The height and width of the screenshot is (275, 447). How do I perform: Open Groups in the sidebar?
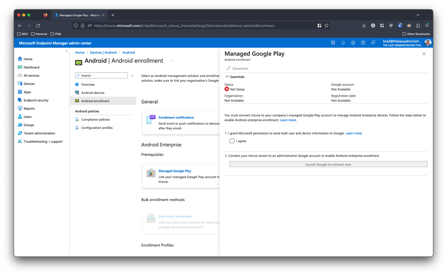coord(26,125)
